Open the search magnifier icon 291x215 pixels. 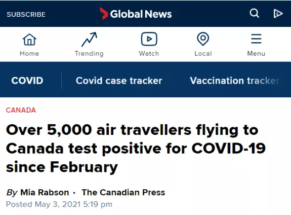click(x=254, y=13)
